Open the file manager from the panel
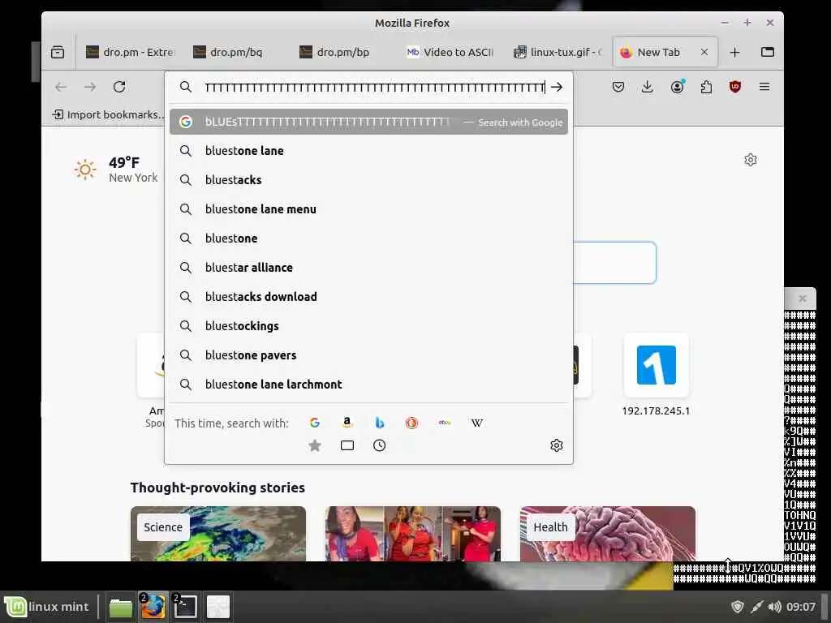 [x=120, y=607]
